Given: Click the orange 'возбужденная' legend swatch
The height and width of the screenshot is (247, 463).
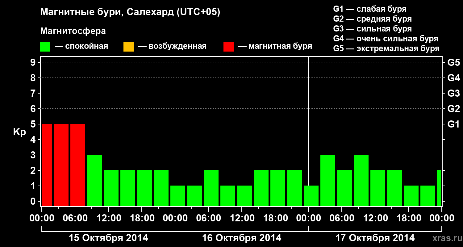Looking at the screenshot, I should coord(128,47).
